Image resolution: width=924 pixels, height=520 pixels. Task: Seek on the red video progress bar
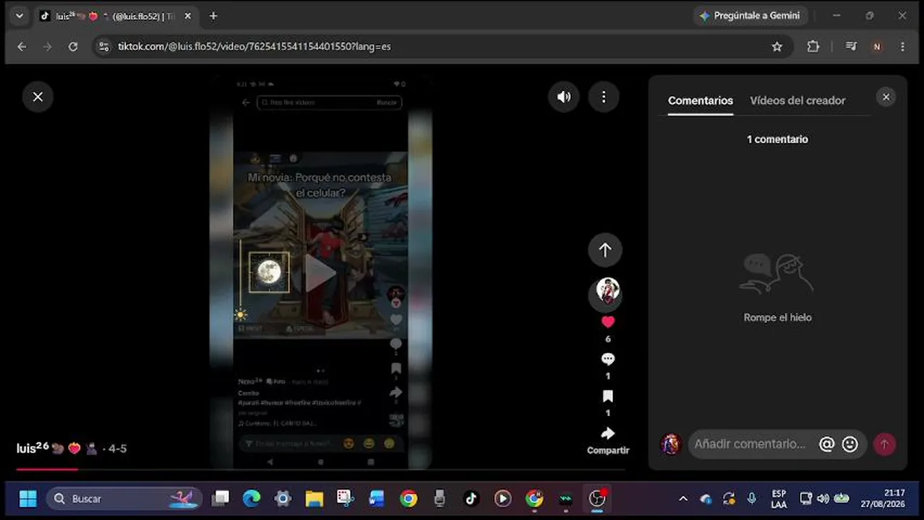point(320,469)
